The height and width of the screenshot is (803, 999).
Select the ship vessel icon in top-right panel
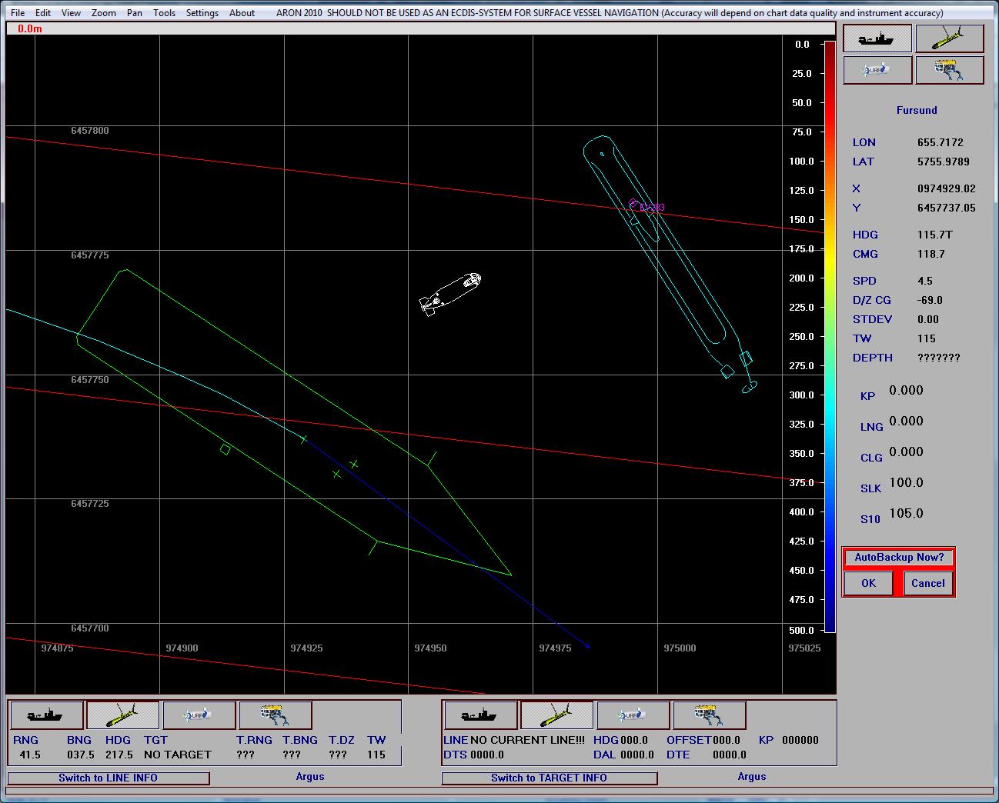(x=878, y=38)
